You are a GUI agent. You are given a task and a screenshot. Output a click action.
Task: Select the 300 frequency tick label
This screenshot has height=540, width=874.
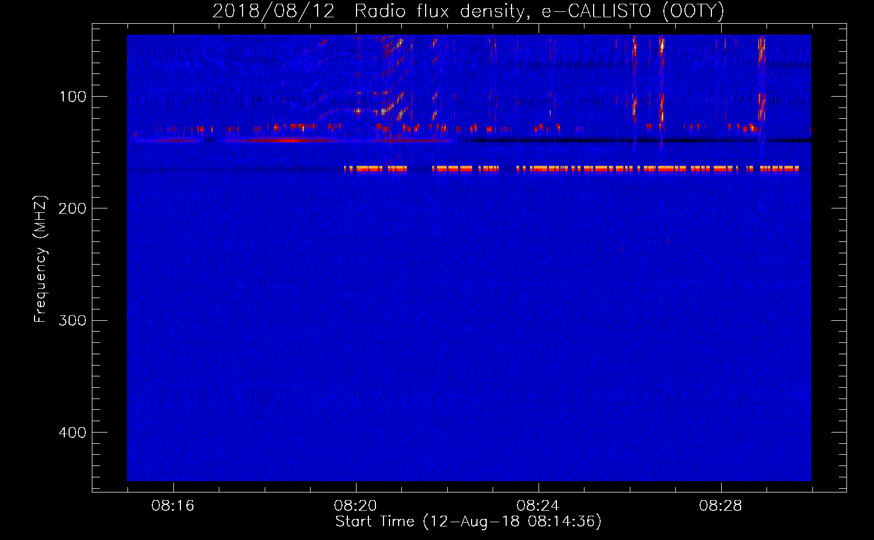(x=73, y=320)
